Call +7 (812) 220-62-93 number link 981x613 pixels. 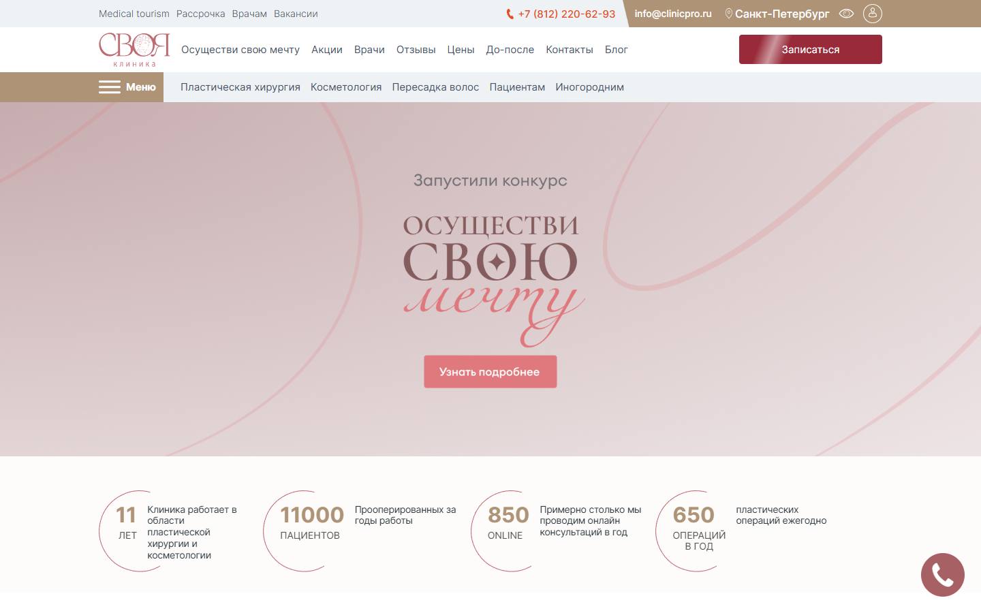pyautogui.click(x=566, y=14)
